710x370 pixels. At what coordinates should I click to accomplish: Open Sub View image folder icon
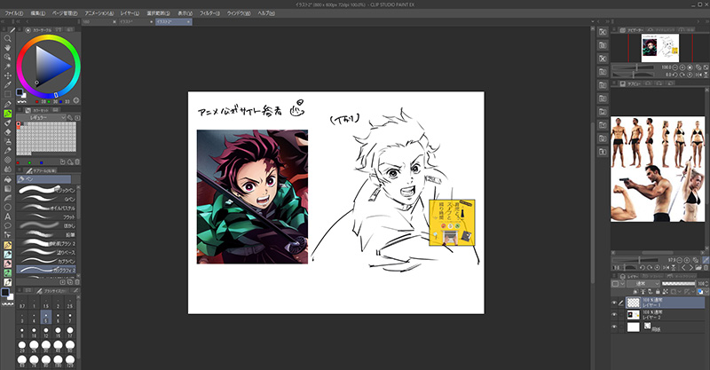click(698, 268)
